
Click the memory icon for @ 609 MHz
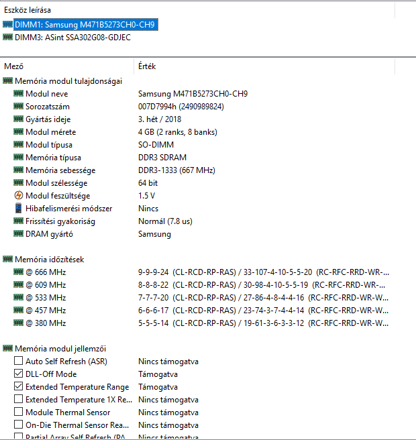click(18, 284)
